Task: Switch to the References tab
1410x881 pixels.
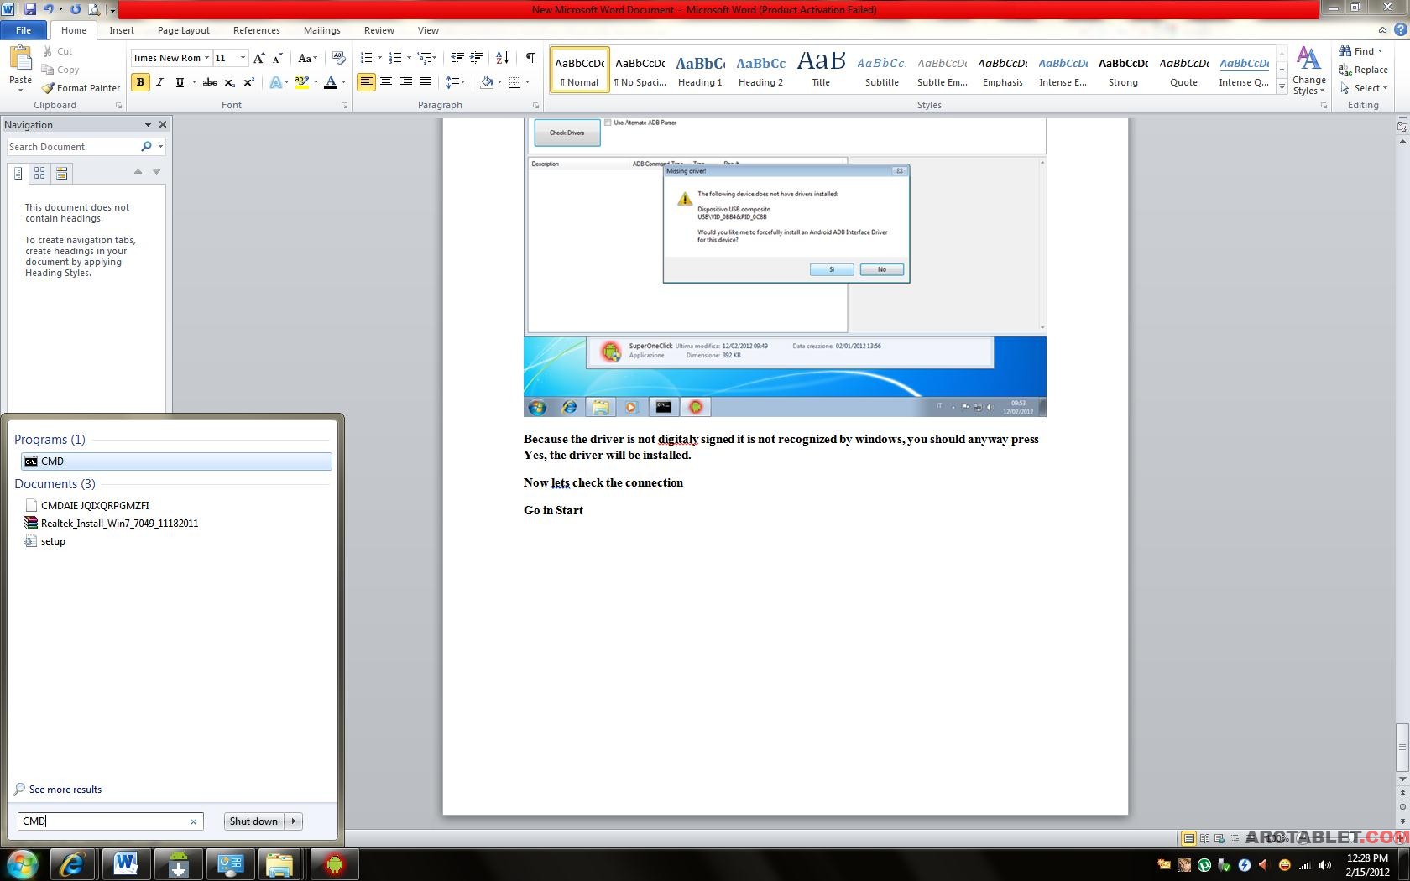Action: click(257, 30)
